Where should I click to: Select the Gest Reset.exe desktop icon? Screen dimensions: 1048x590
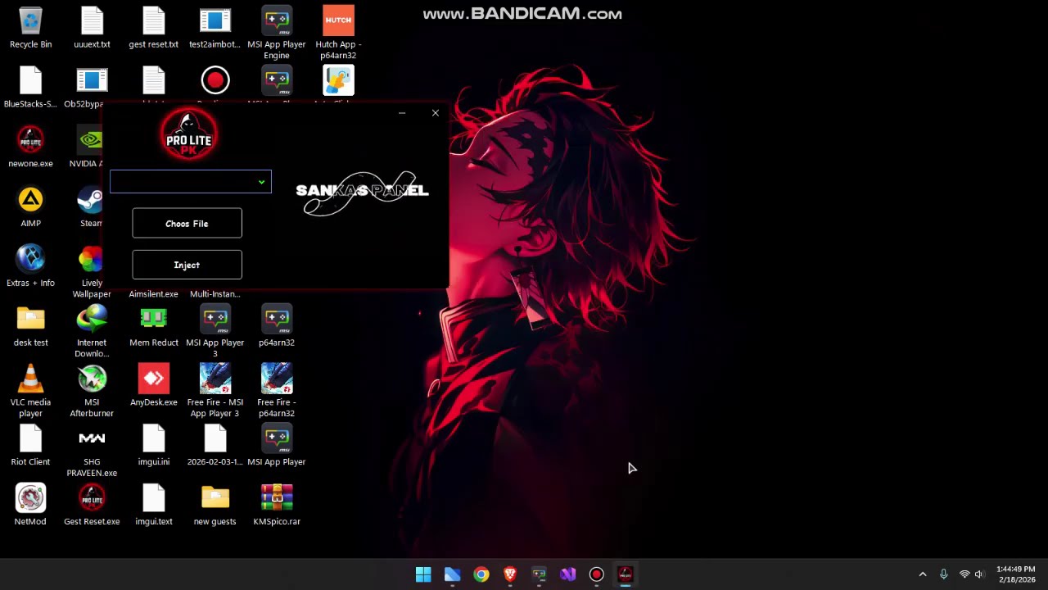pyautogui.click(x=92, y=505)
